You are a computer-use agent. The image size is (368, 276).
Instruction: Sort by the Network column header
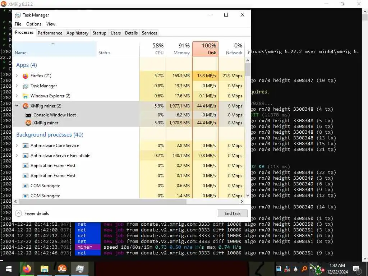[x=232, y=49]
